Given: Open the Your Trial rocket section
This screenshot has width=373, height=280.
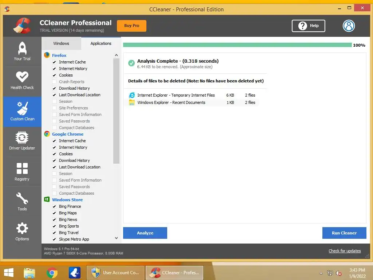Looking at the screenshot, I should (x=22, y=51).
